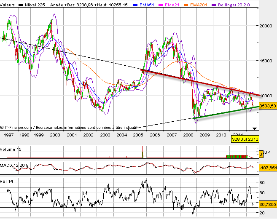The image size is (277, 219).
Task: Click the volume value 0 yellow label
Action: tap(261, 155)
